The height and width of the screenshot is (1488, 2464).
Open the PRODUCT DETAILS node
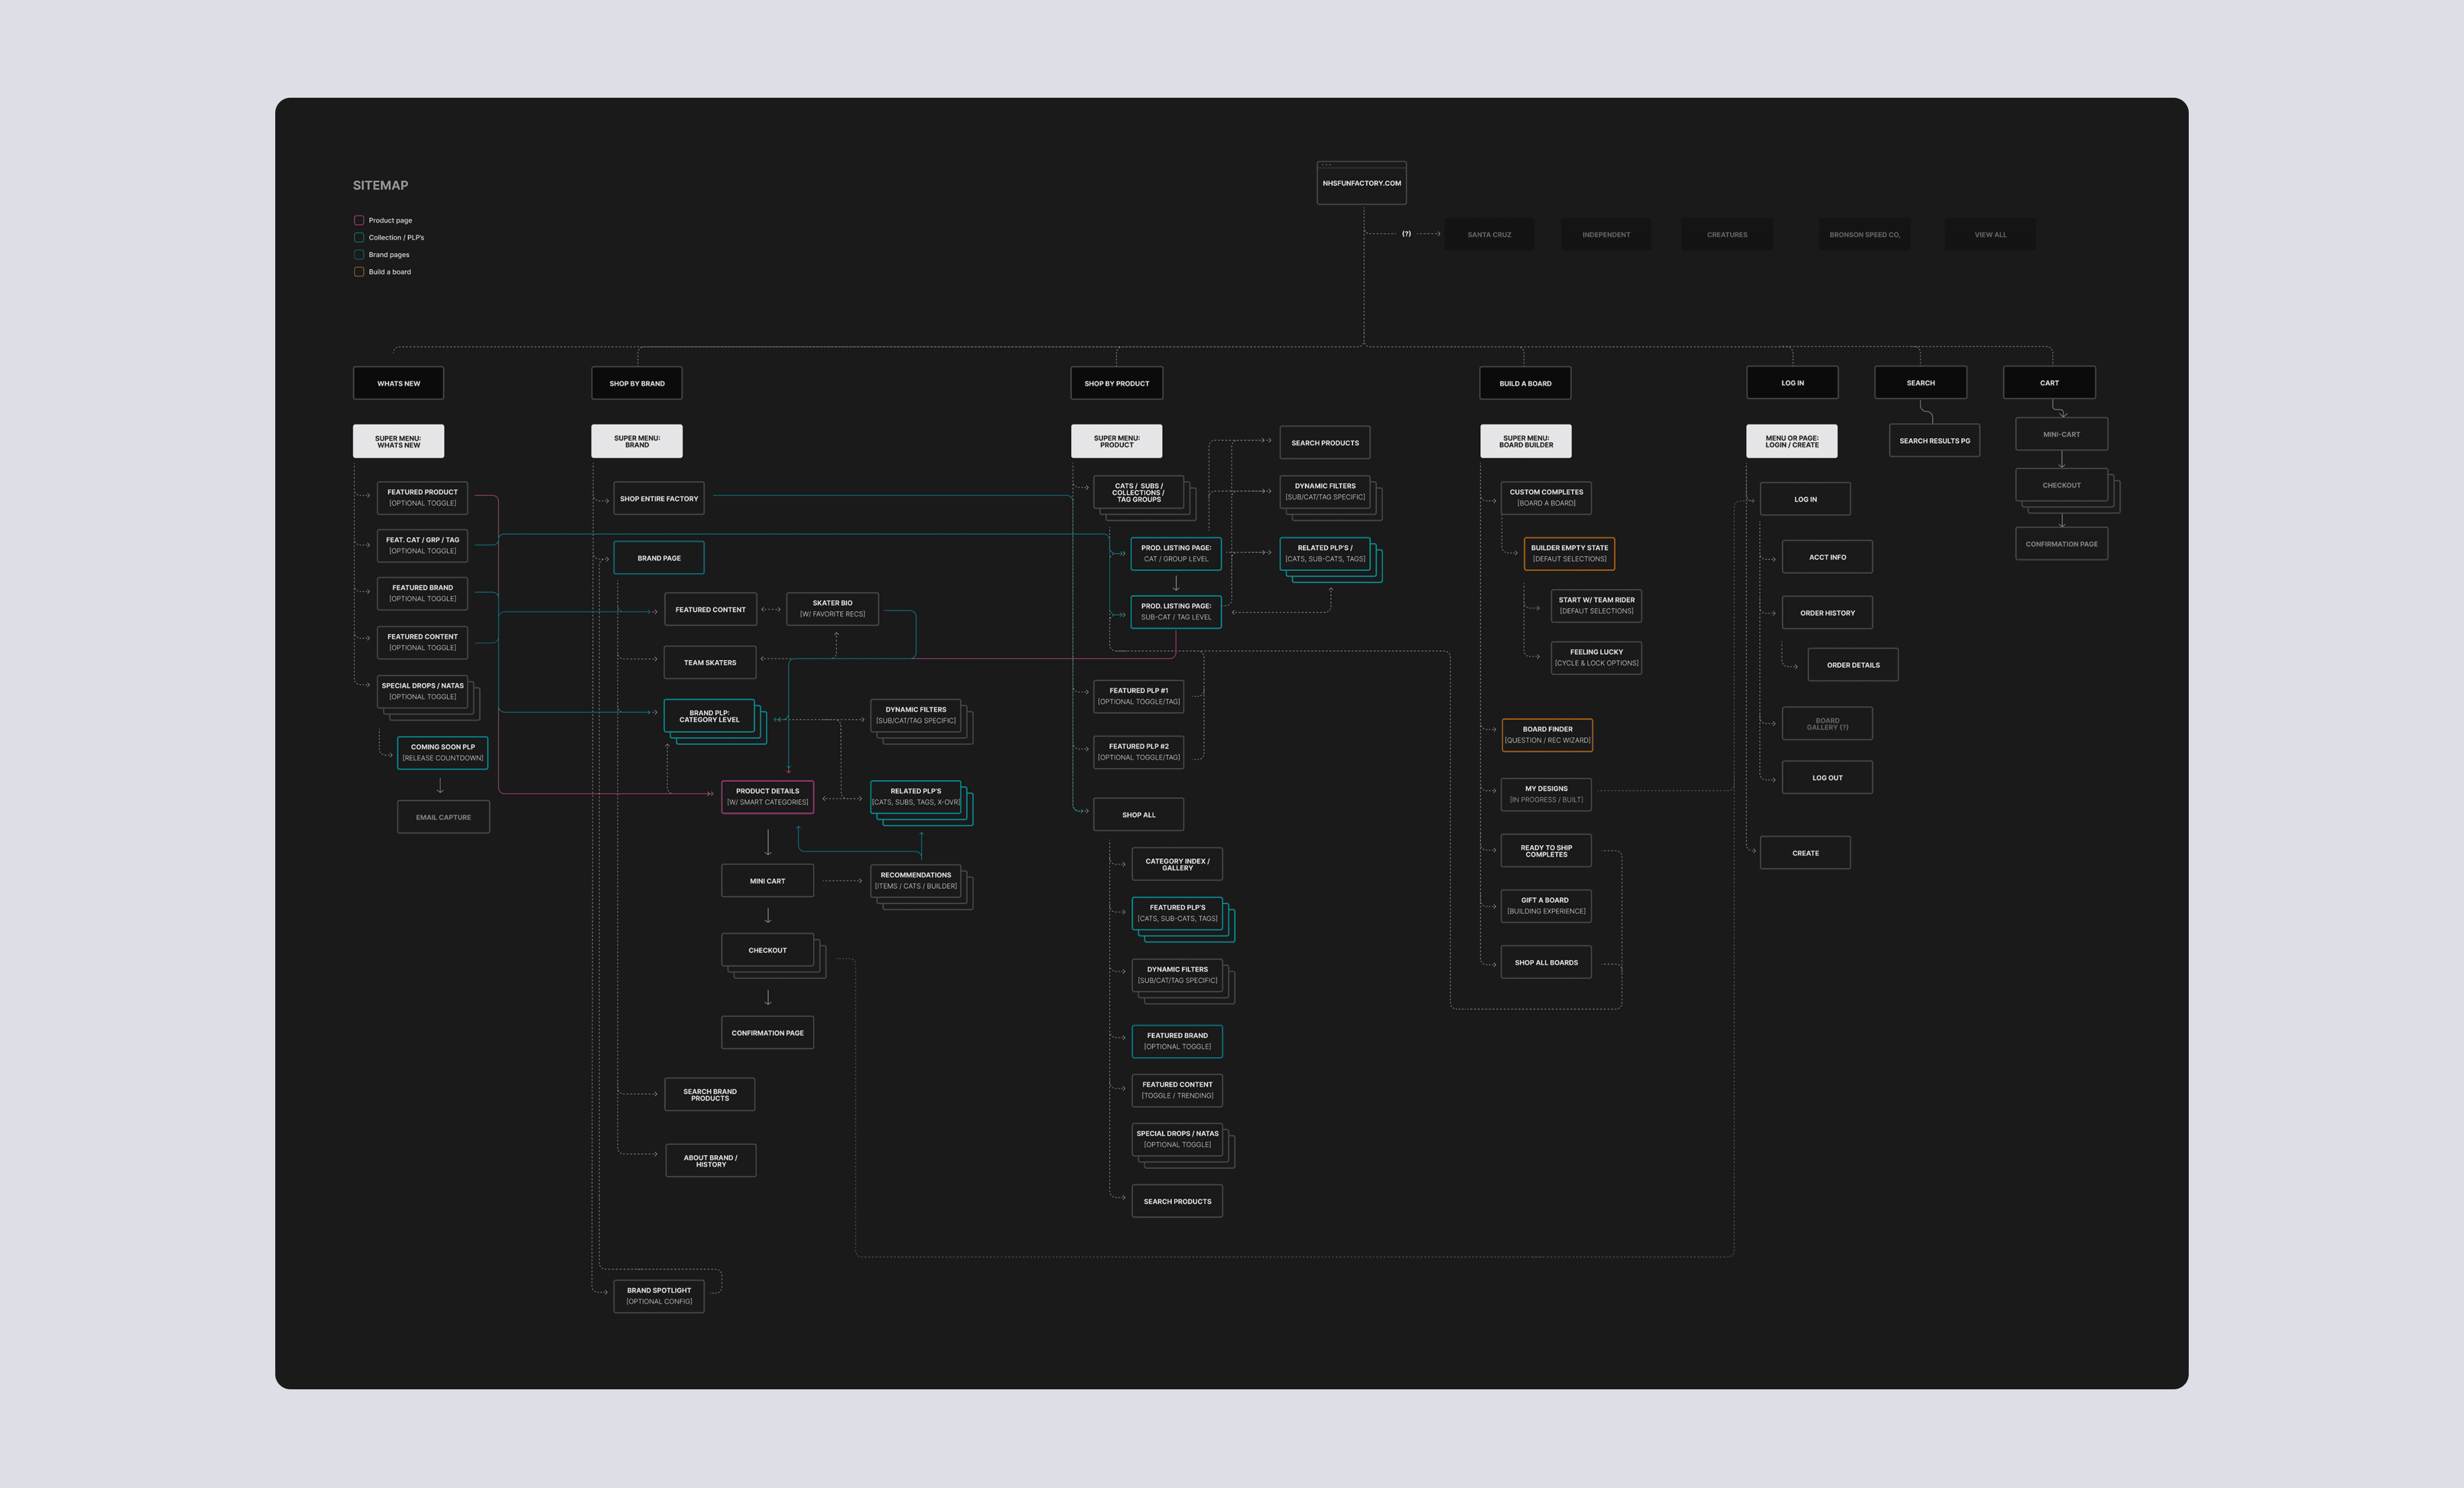pos(767,796)
